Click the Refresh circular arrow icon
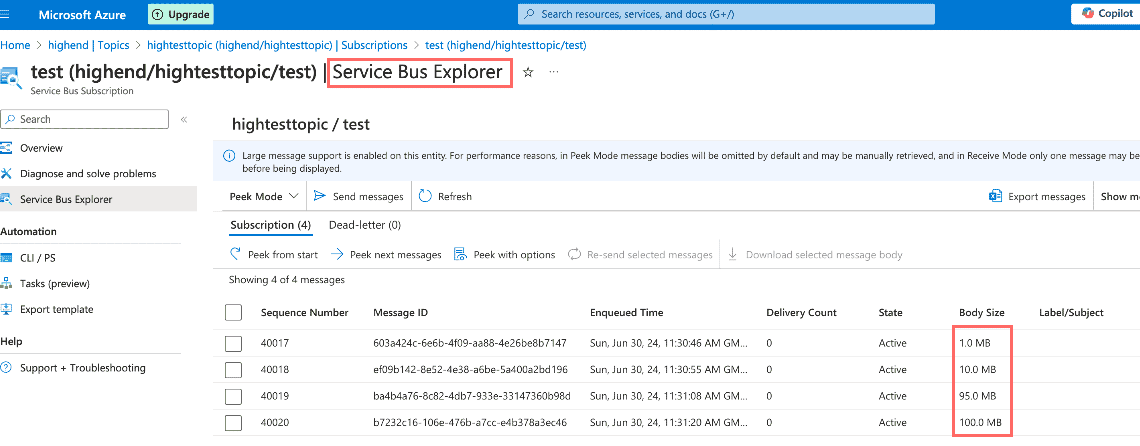Image resolution: width=1140 pixels, height=446 pixels. pyautogui.click(x=425, y=196)
